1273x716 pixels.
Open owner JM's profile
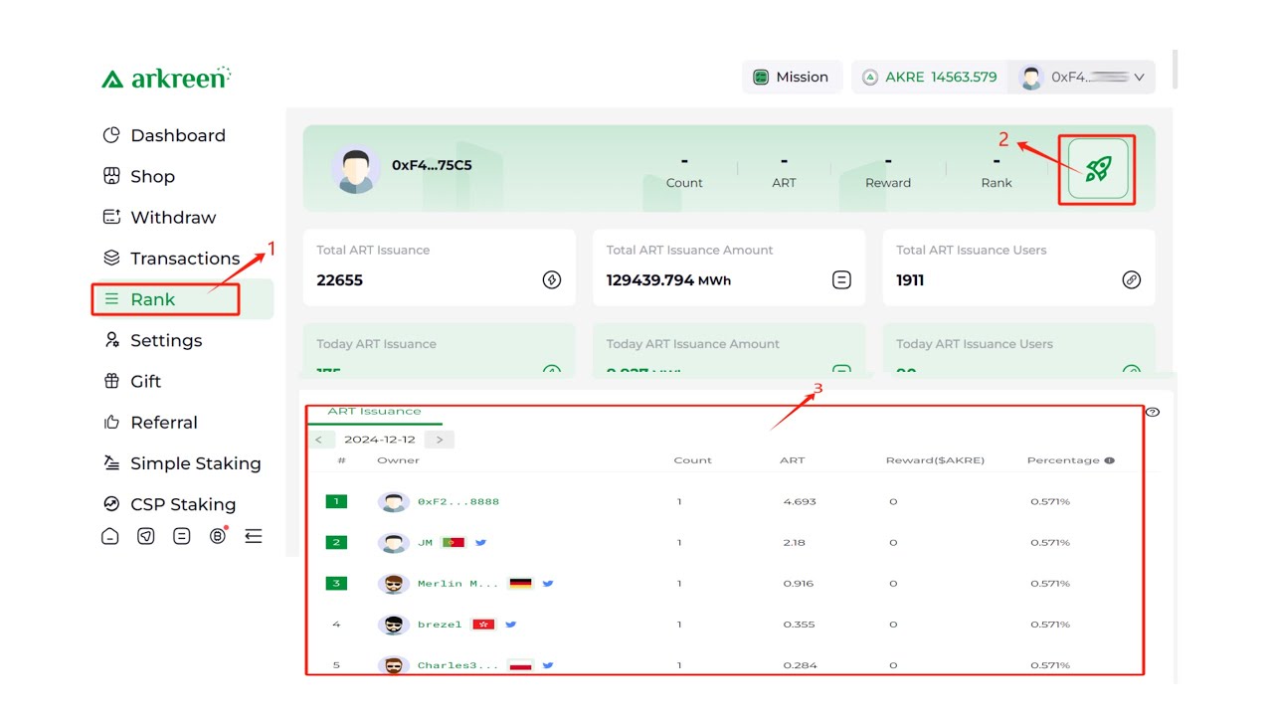[425, 543]
